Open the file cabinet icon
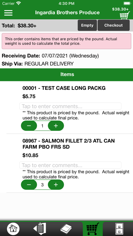The width and height of the screenshot is (133, 236). 119,229
